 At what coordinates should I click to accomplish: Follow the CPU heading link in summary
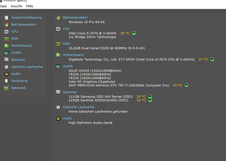66,29
